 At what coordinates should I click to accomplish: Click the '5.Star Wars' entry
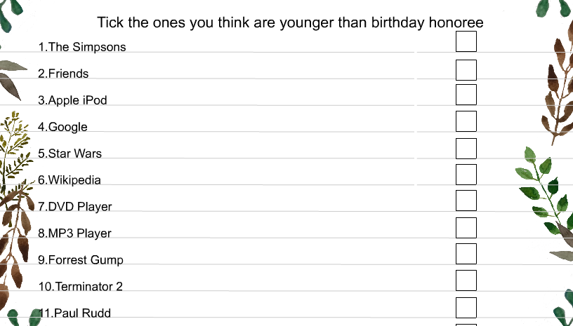[70, 153]
